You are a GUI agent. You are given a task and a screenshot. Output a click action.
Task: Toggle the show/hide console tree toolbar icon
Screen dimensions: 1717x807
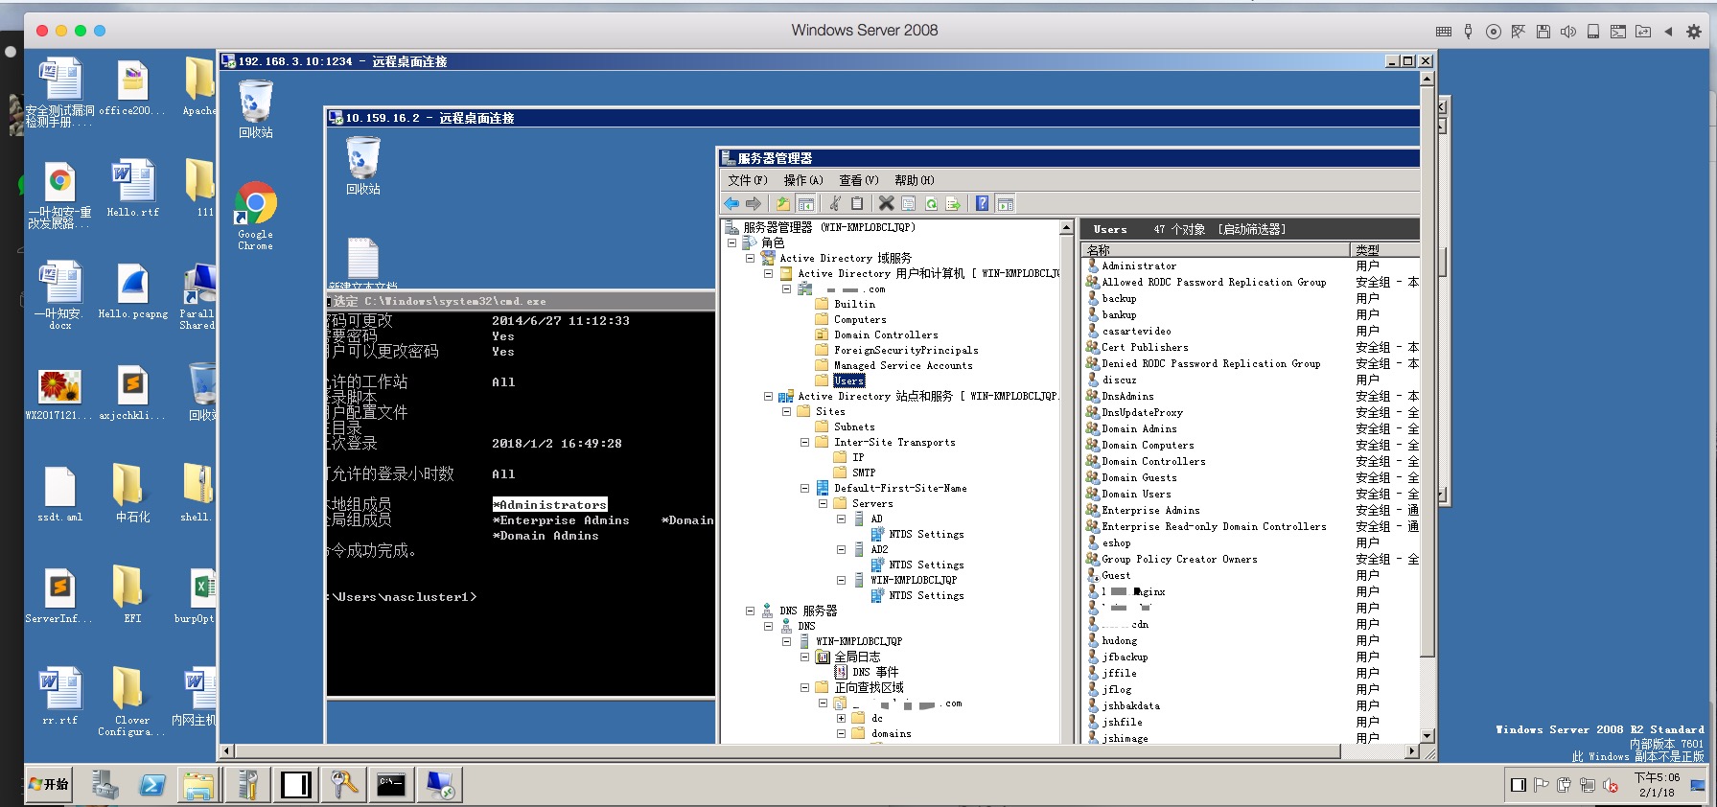[806, 203]
